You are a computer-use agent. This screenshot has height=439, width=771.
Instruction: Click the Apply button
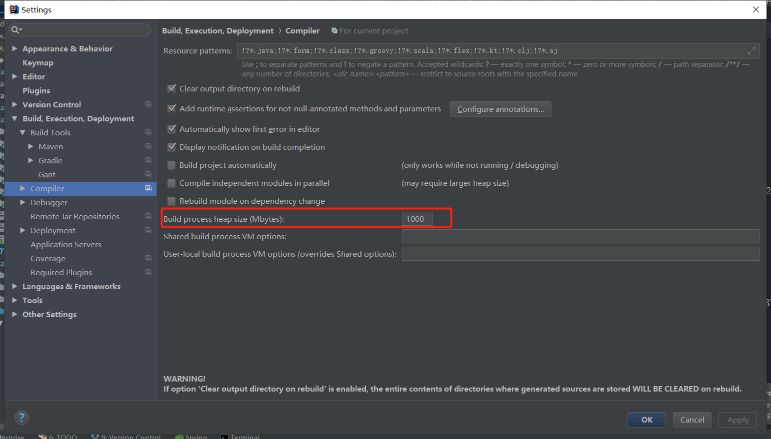point(737,420)
